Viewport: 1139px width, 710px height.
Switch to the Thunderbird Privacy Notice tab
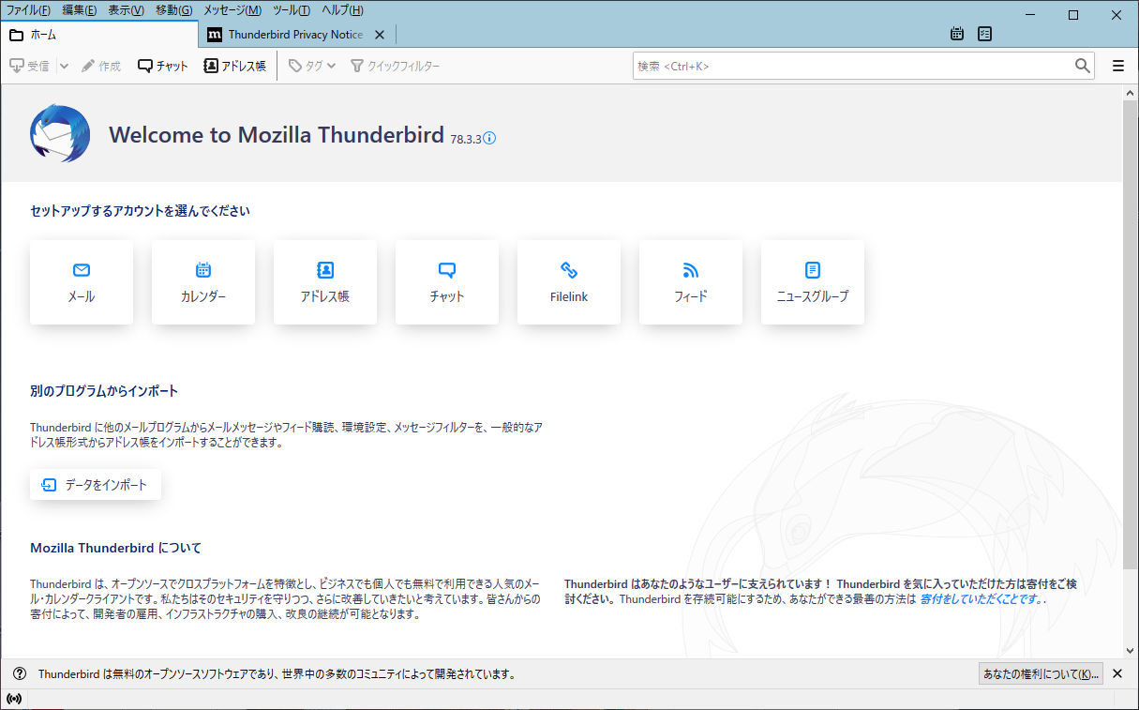[x=295, y=35]
